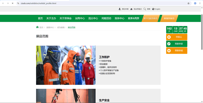
Task: Click the search magnifier icon
Action: (145, 9)
